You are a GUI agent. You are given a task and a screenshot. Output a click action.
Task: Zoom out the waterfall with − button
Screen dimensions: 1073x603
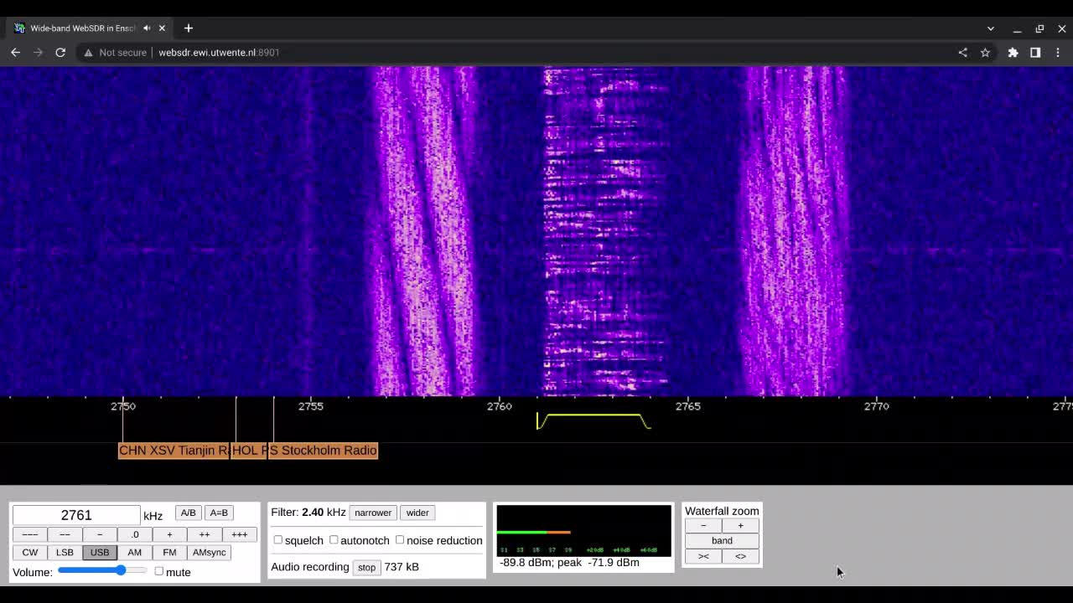point(703,525)
